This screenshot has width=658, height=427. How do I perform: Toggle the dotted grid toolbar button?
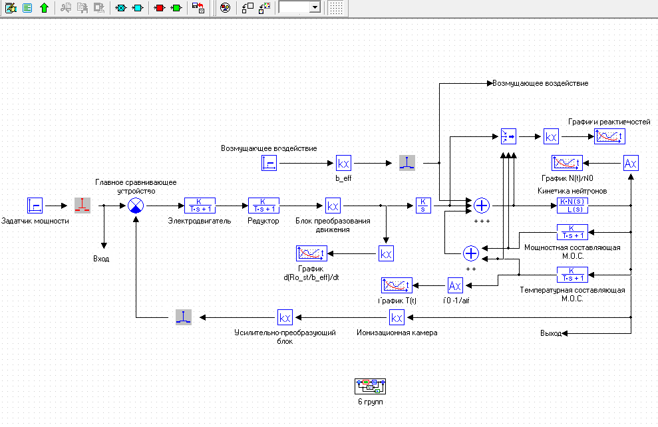click(x=337, y=8)
